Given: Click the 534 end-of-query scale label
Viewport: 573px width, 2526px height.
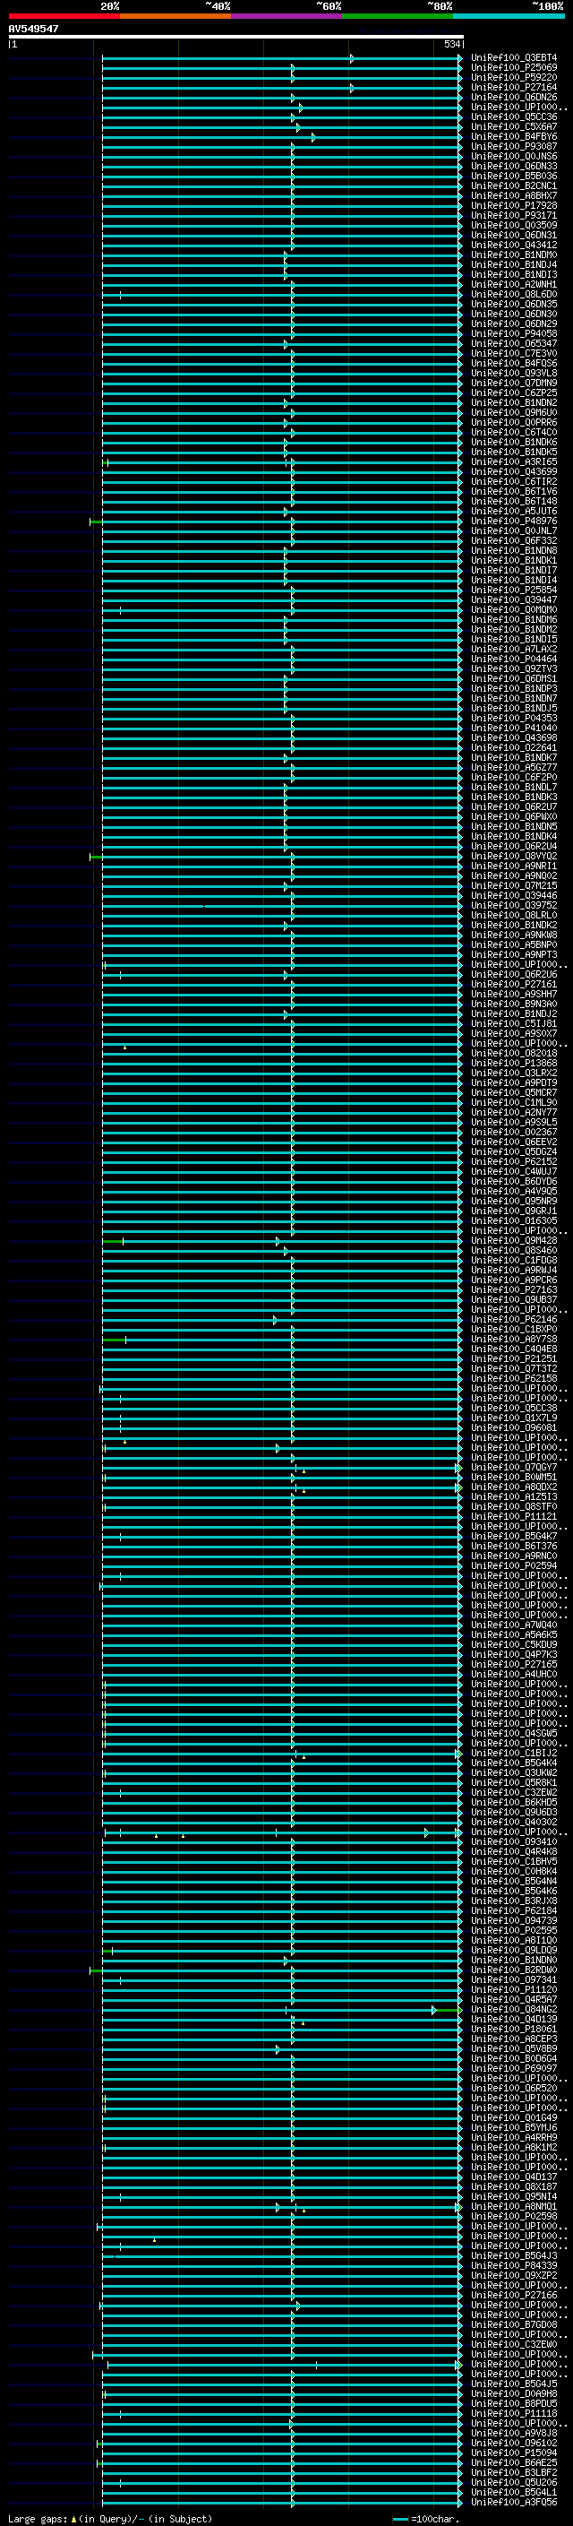Looking at the screenshot, I should (451, 44).
